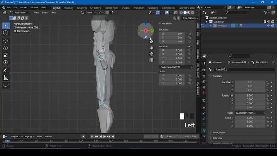
Task: Toggle Collection exclude checkbox
Action: [264, 22]
